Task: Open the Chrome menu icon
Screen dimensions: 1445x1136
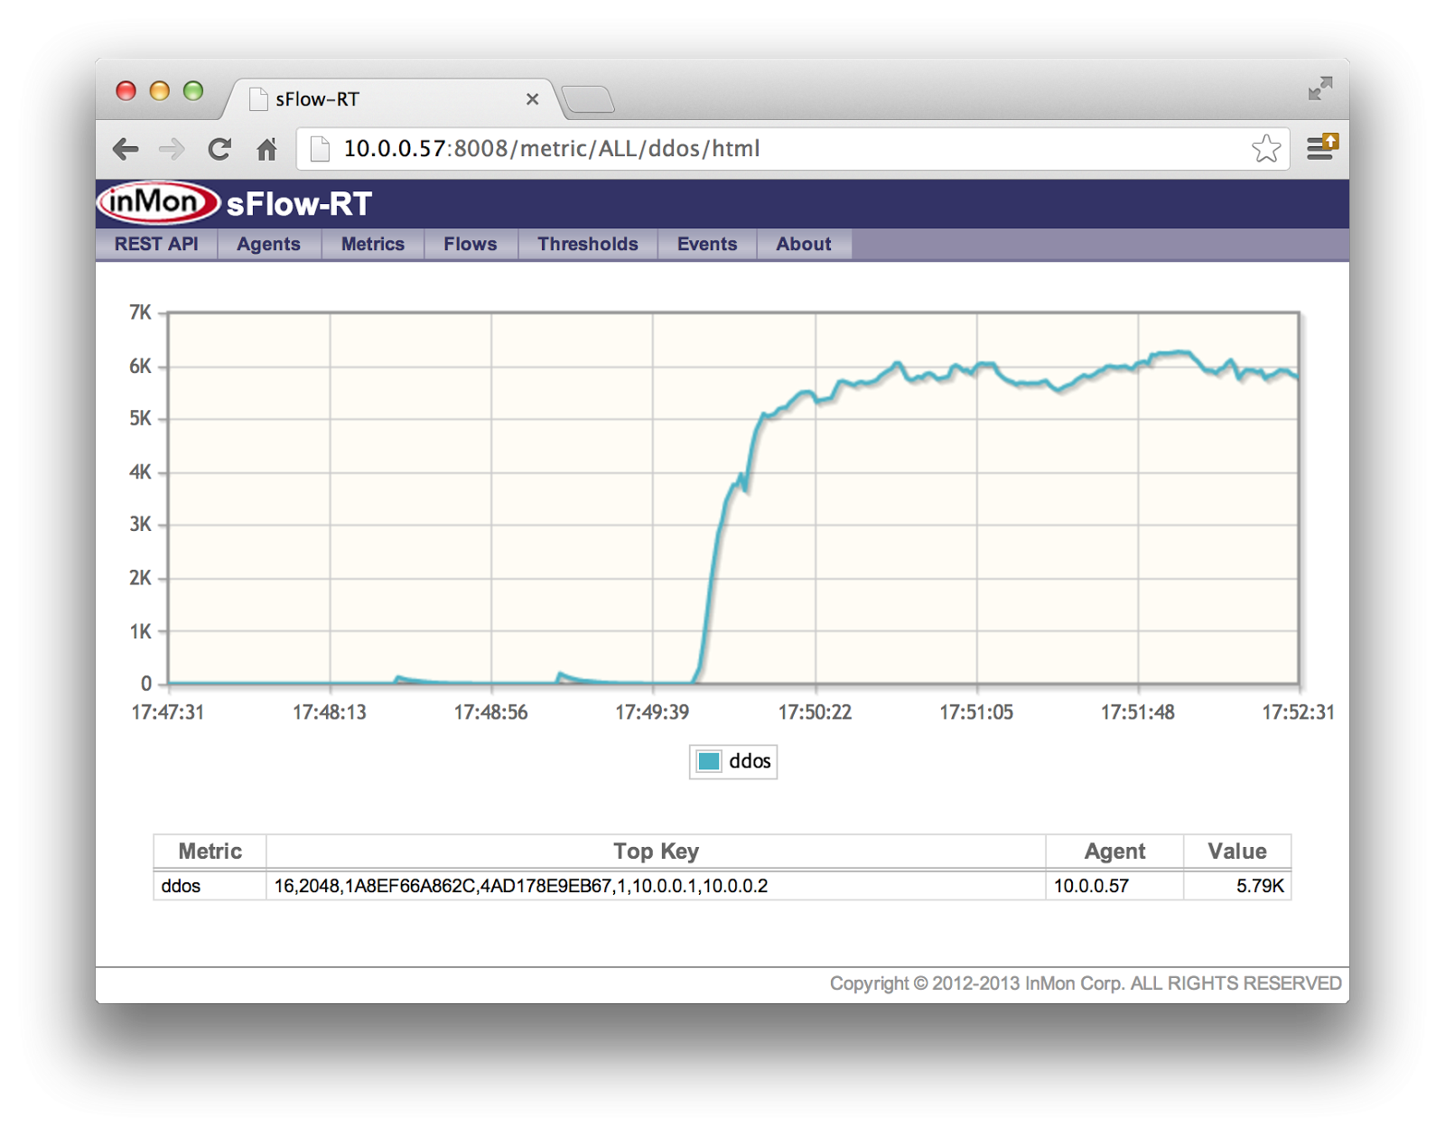Action: [x=1322, y=147]
